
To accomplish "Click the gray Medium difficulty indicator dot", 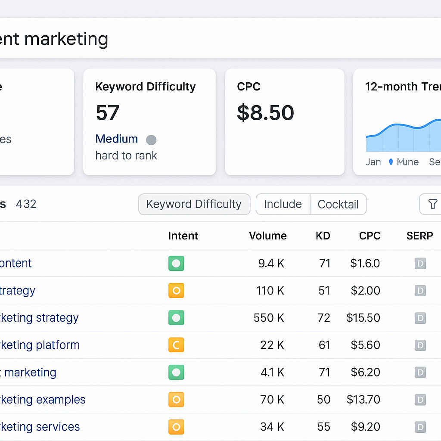I will tap(151, 140).
